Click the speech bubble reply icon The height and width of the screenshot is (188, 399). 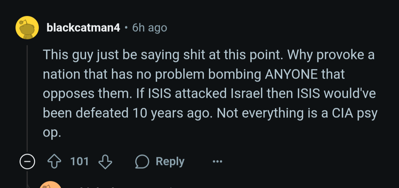(x=142, y=162)
